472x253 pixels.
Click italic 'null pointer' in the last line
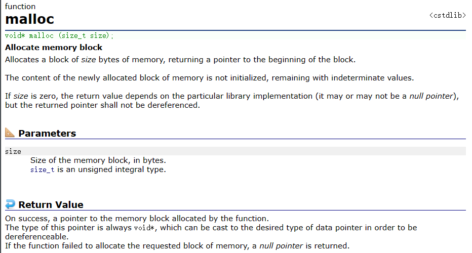(280, 246)
